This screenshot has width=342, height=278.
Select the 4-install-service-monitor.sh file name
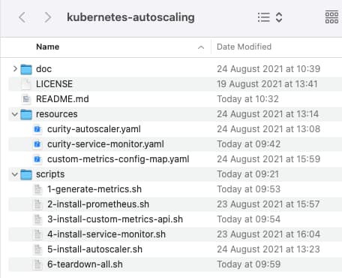(106, 234)
